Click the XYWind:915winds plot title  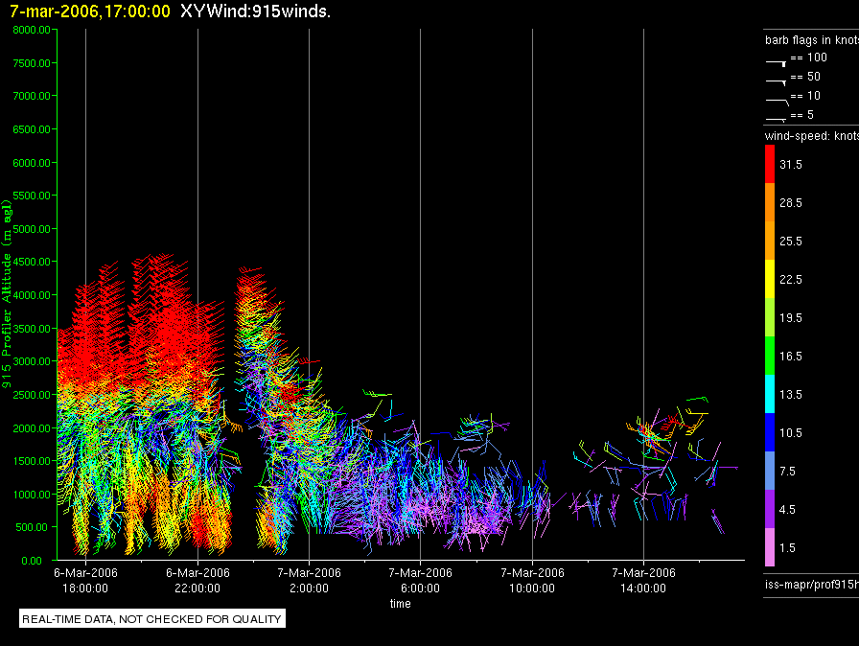point(255,11)
